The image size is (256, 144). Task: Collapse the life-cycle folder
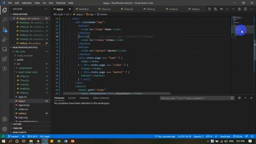pyautogui.click(x=20, y=52)
